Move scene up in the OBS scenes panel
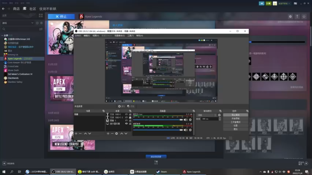Viewport: 312px width, 175px height. [x=85, y=133]
